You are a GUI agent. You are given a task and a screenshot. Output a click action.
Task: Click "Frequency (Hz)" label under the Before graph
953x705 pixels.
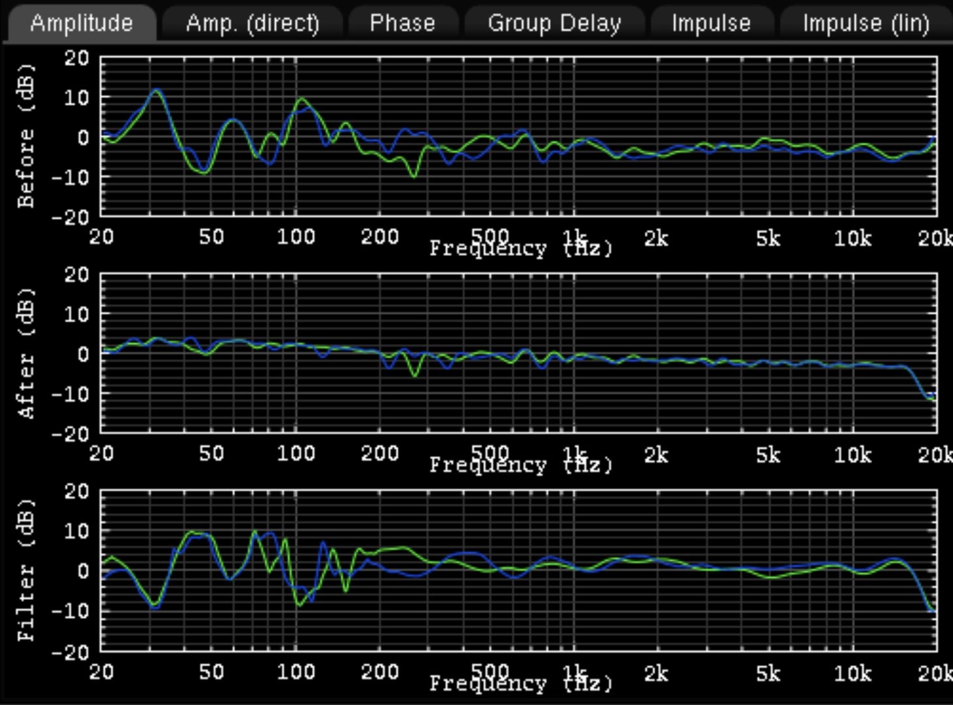[x=521, y=249]
